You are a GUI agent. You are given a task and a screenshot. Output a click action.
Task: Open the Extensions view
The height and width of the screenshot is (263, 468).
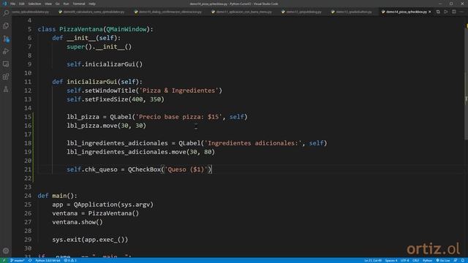click(x=6, y=77)
